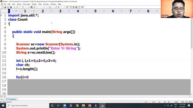Open PowerPoint from the taskbar
This screenshot has height=108, width=193.
90,105
